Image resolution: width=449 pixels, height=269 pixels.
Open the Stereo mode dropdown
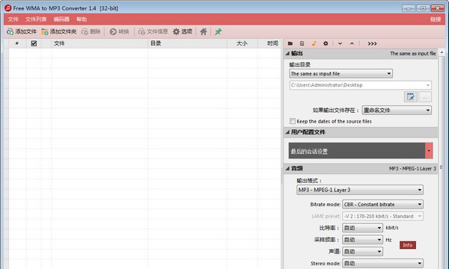[x=382, y=263]
